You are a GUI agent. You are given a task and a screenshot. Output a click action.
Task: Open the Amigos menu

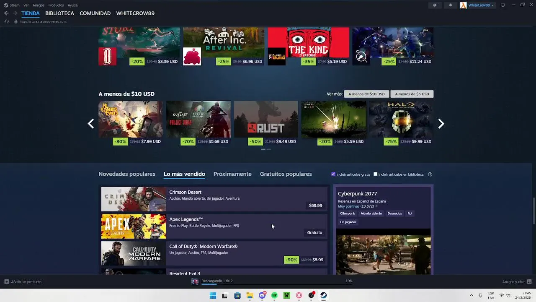click(x=39, y=5)
